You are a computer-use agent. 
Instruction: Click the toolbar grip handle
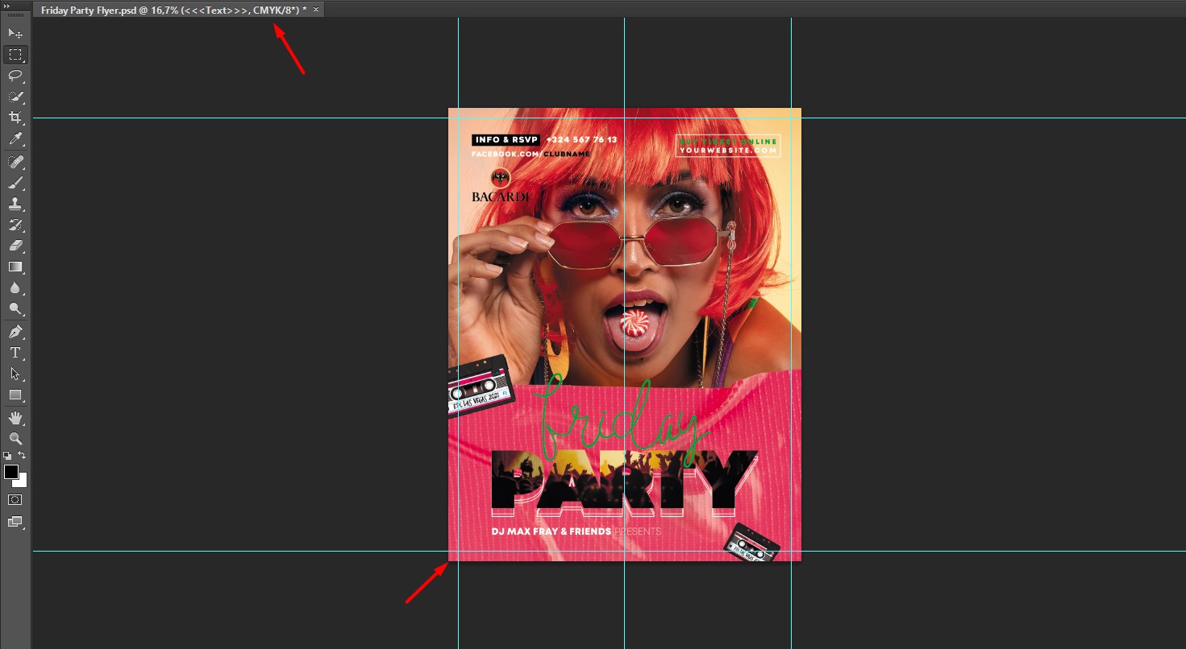pyautogui.click(x=15, y=15)
